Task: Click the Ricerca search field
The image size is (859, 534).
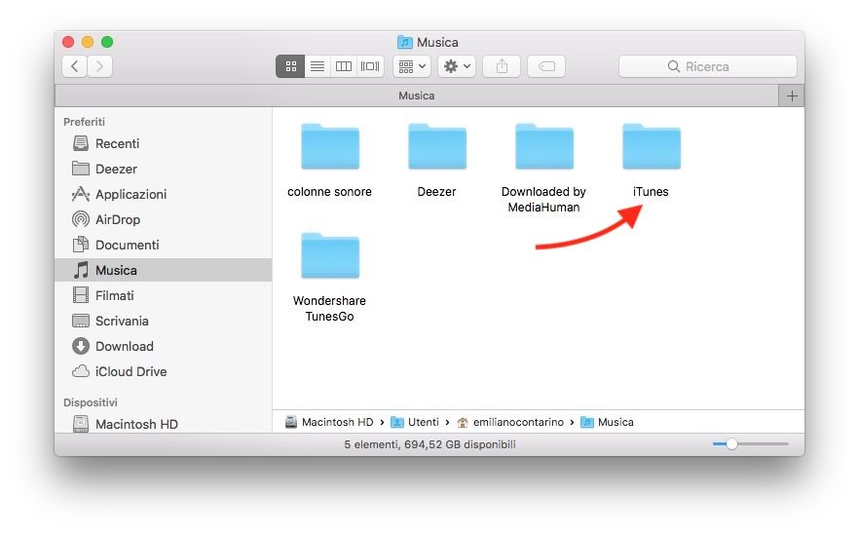Action: click(x=707, y=66)
